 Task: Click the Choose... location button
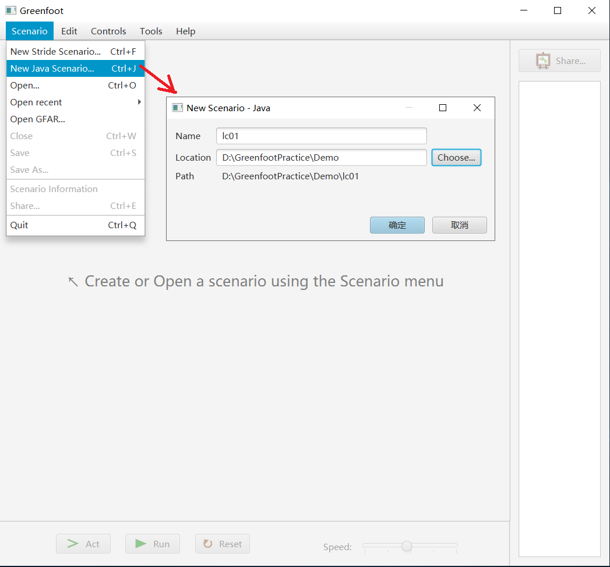[456, 157]
